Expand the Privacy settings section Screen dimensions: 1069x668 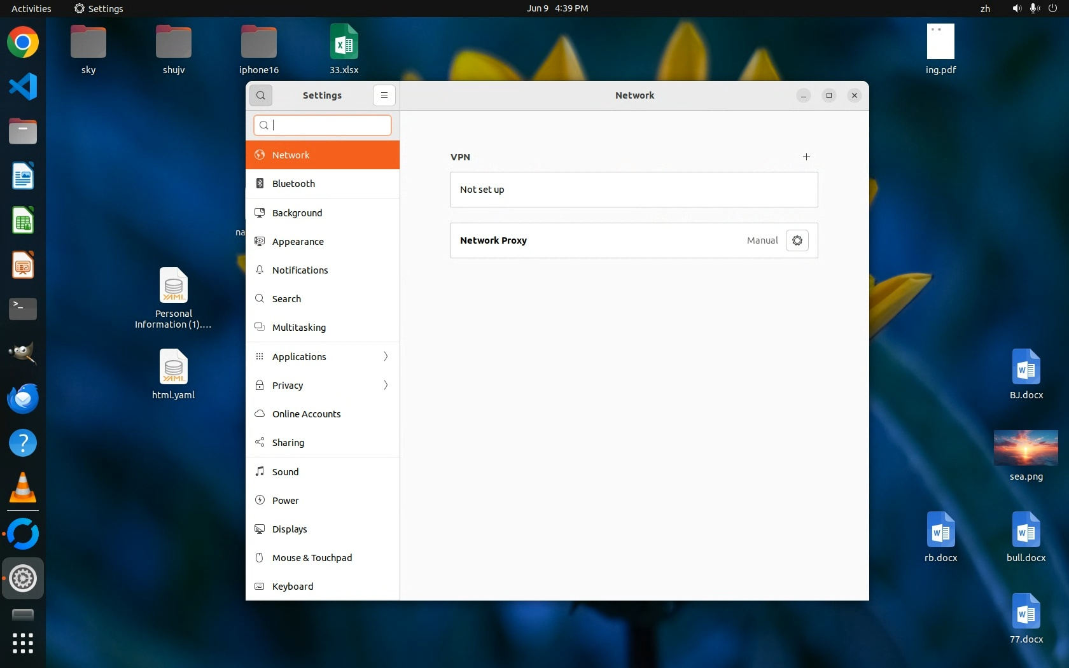pos(323,386)
